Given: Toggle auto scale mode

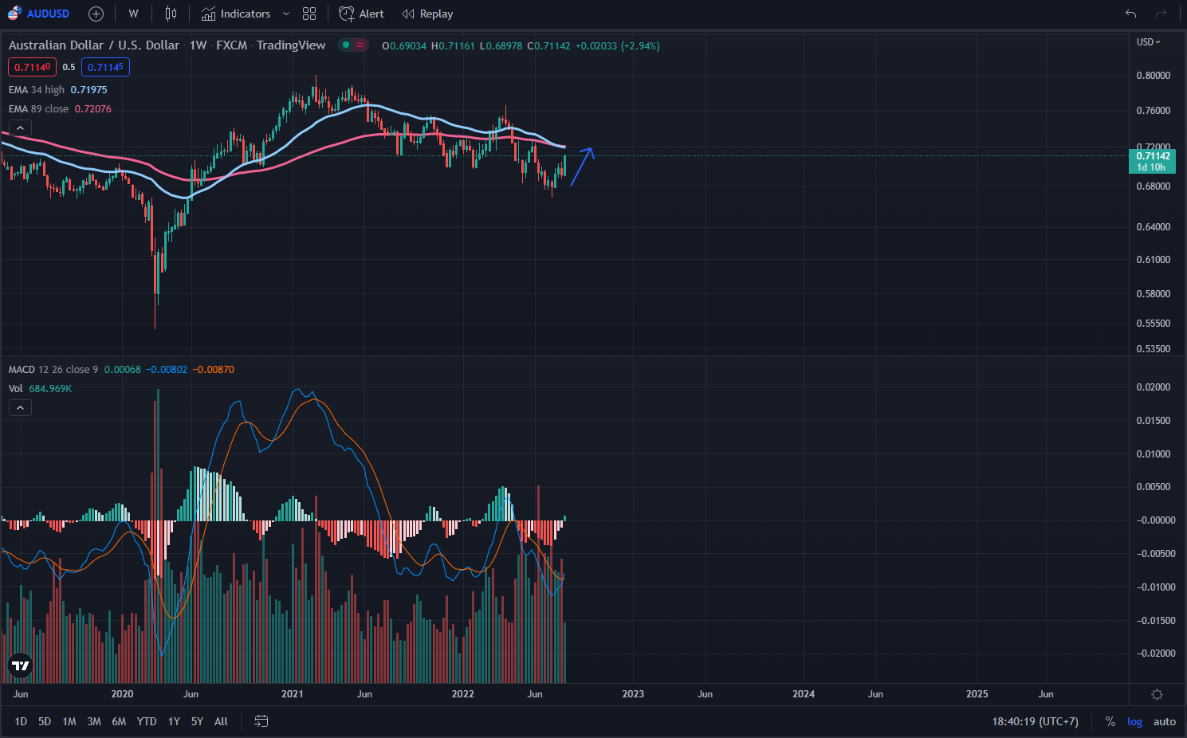Looking at the screenshot, I should coord(1164,721).
